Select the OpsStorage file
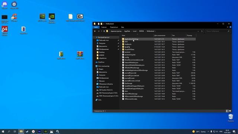 tap(128, 83)
